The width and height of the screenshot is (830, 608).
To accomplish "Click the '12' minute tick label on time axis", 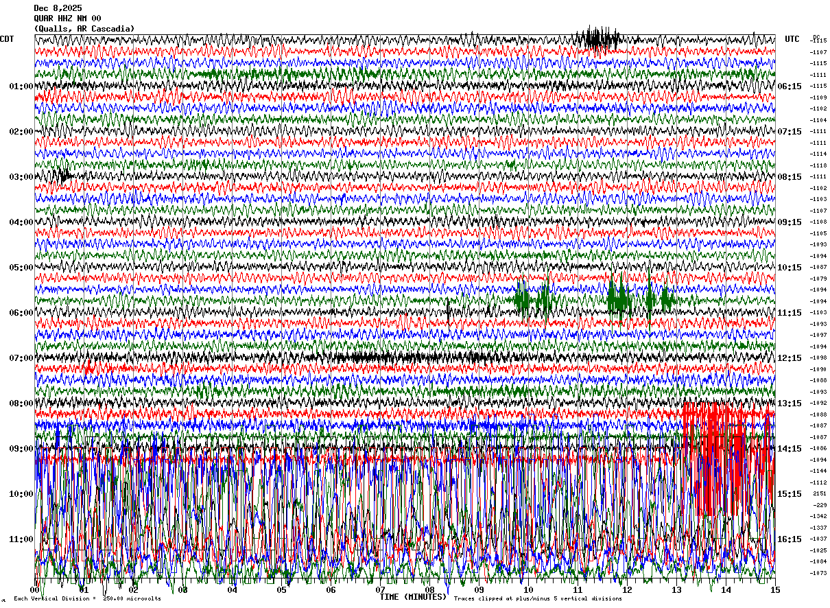I will (x=627, y=590).
